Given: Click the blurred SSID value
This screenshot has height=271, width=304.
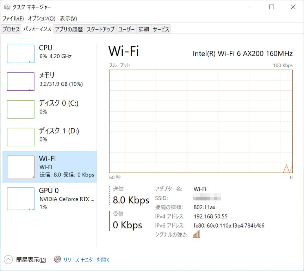Looking at the screenshot, I should [x=207, y=197].
